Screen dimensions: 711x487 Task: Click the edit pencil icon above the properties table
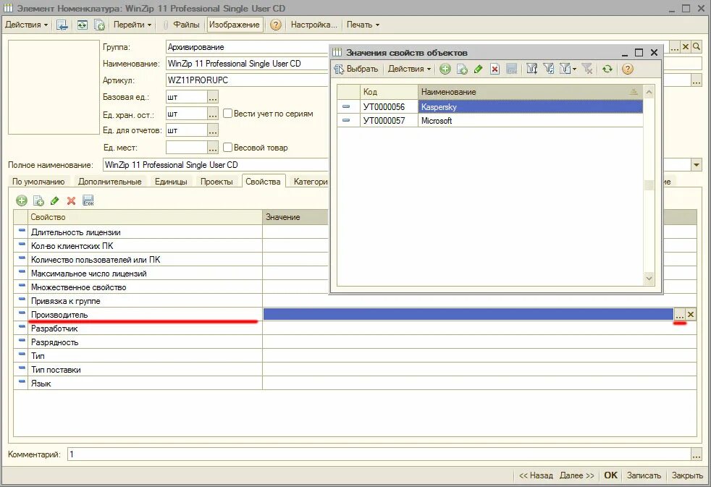click(x=55, y=200)
